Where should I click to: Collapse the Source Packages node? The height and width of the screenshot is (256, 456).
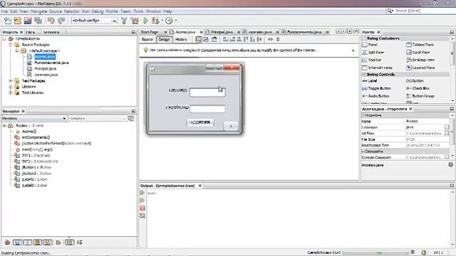pos(11,45)
